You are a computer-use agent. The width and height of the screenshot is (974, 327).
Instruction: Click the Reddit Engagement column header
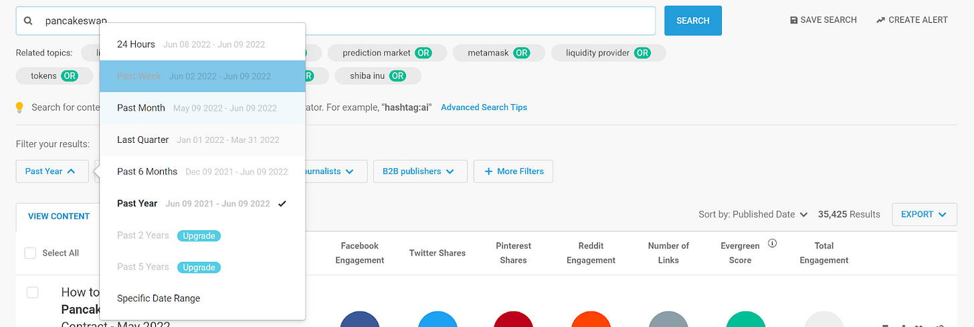[591, 253]
